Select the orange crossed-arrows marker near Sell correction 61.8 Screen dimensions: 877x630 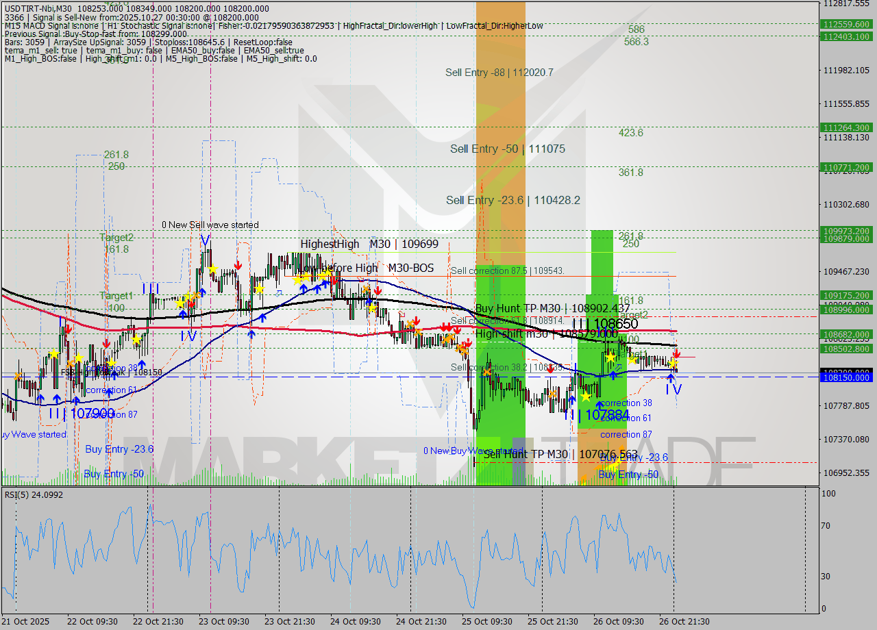[449, 337]
